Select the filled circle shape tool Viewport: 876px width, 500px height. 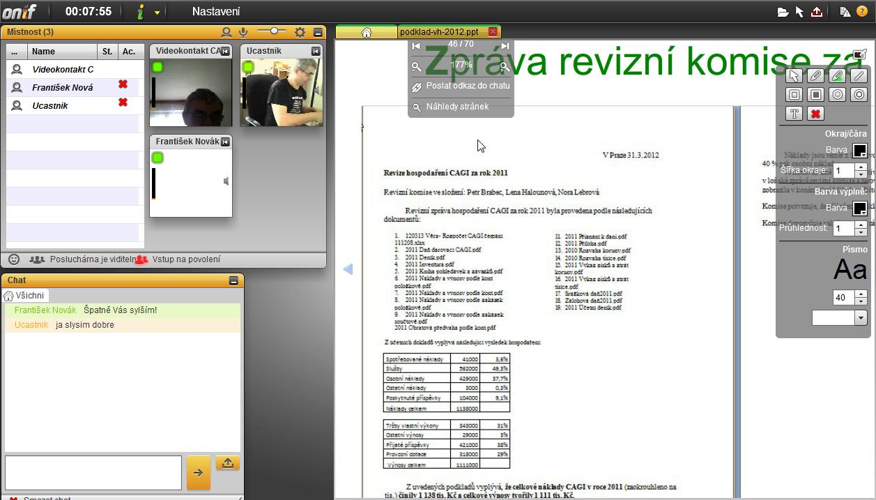point(838,94)
